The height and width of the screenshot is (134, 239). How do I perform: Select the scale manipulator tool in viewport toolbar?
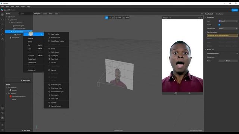[113, 17]
